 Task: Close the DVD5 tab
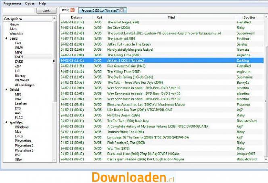[x=73, y=10]
